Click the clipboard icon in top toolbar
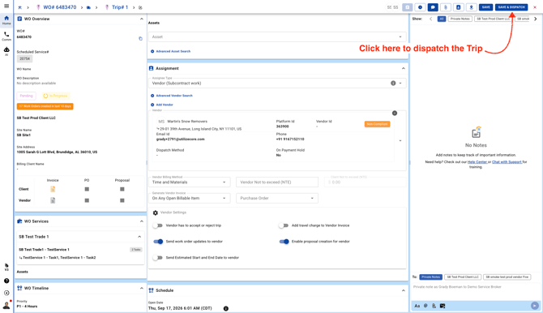The image size is (543, 313). [x=407, y=7]
